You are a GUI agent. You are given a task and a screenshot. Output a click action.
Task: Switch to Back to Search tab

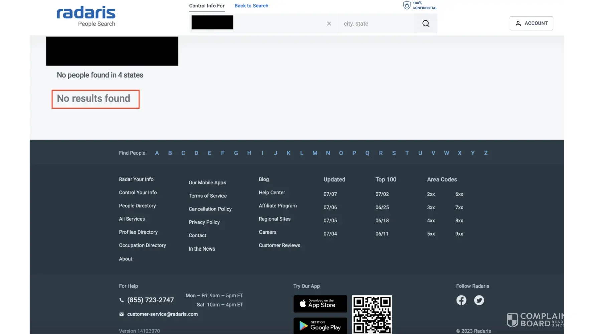coord(251,6)
